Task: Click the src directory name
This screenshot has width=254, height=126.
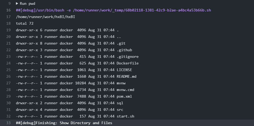Action: coord(120,110)
